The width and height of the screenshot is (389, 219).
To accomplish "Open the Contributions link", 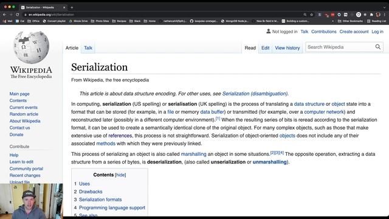I will pos(324,32).
